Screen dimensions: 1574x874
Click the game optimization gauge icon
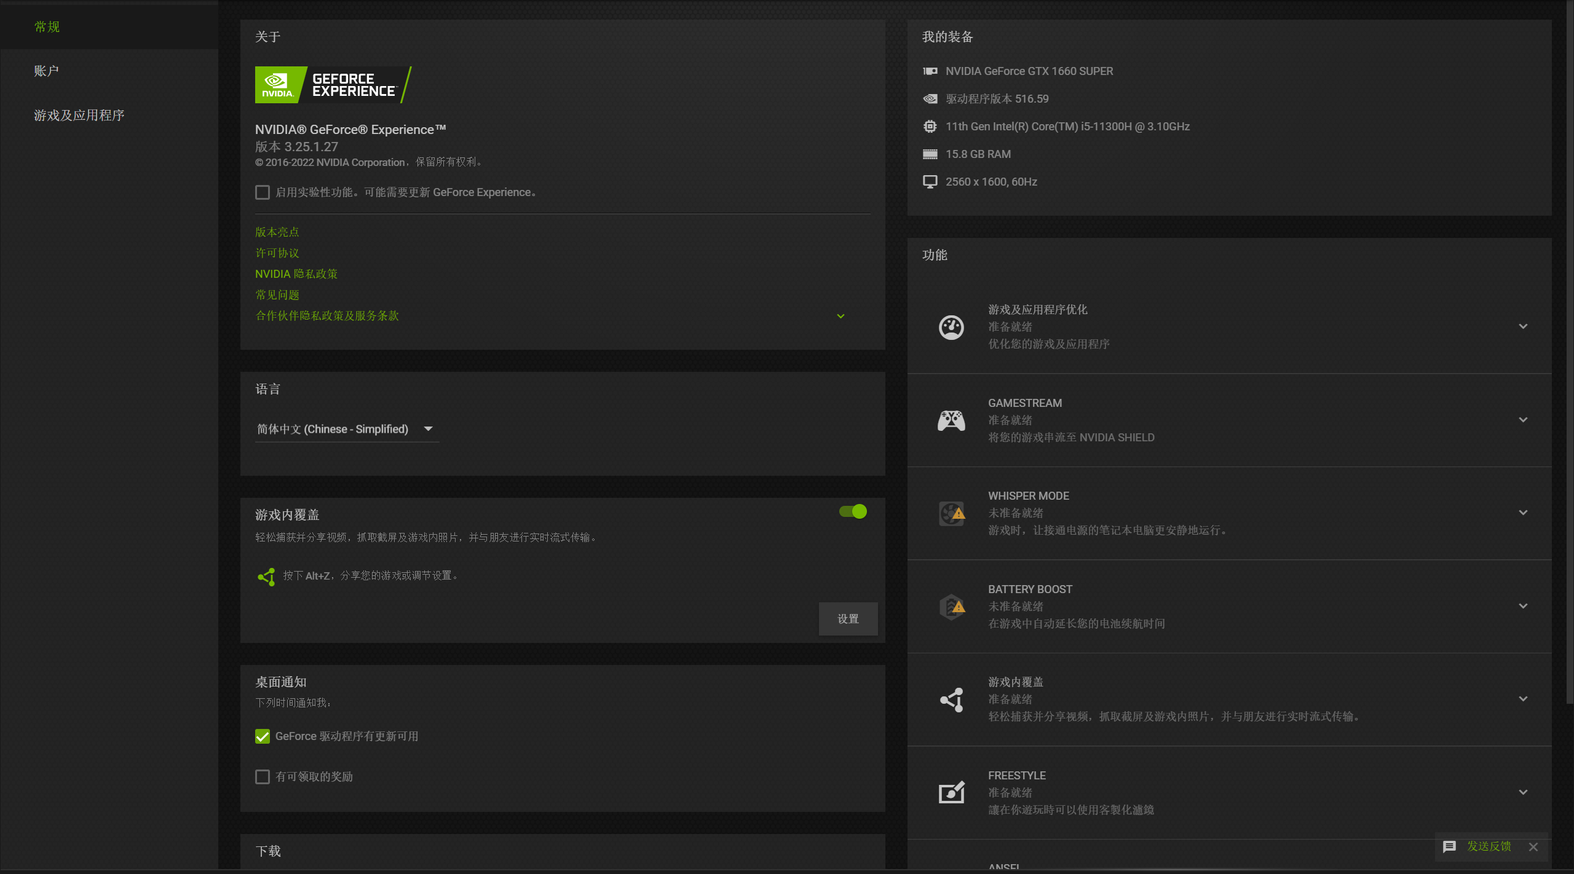pyautogui.click(x=951, y=327)
